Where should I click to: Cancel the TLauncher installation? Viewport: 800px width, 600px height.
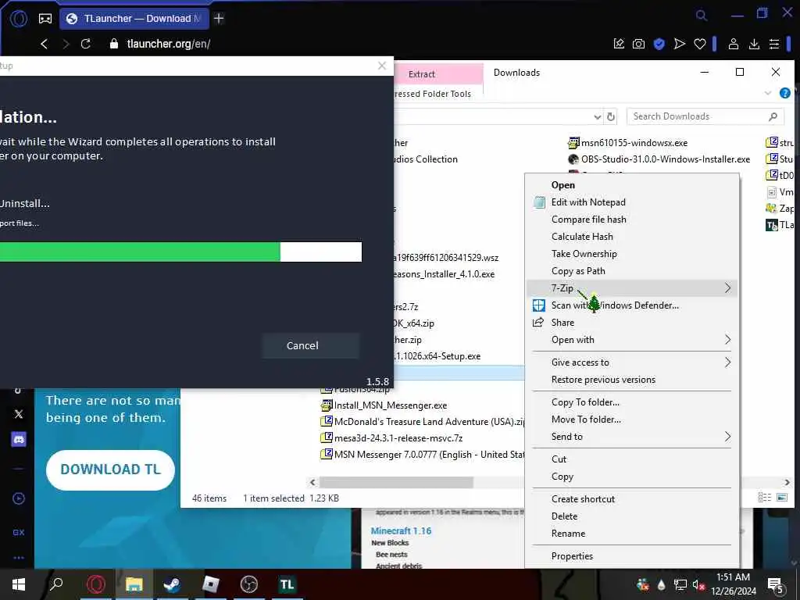310,346
